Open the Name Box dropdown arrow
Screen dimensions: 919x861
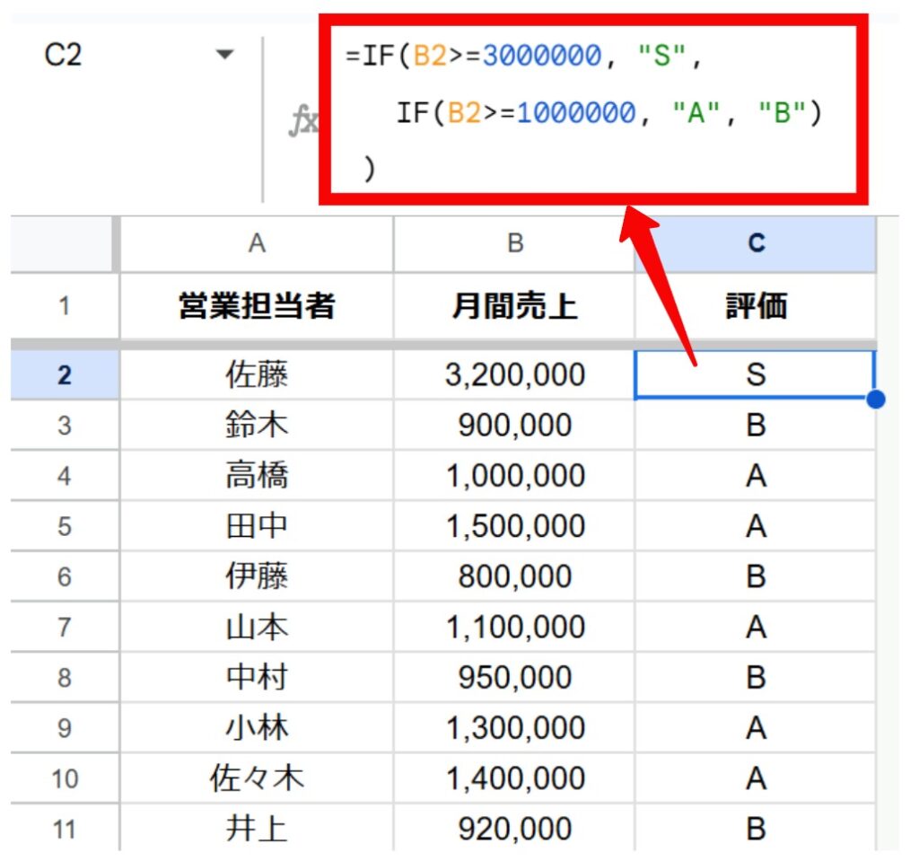[224, 56]
